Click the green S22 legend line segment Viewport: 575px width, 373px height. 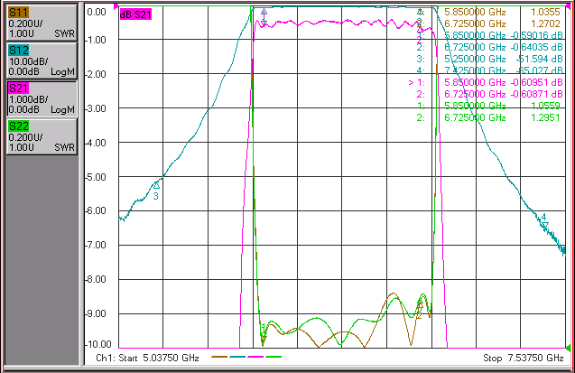click(x=274, y=357)
